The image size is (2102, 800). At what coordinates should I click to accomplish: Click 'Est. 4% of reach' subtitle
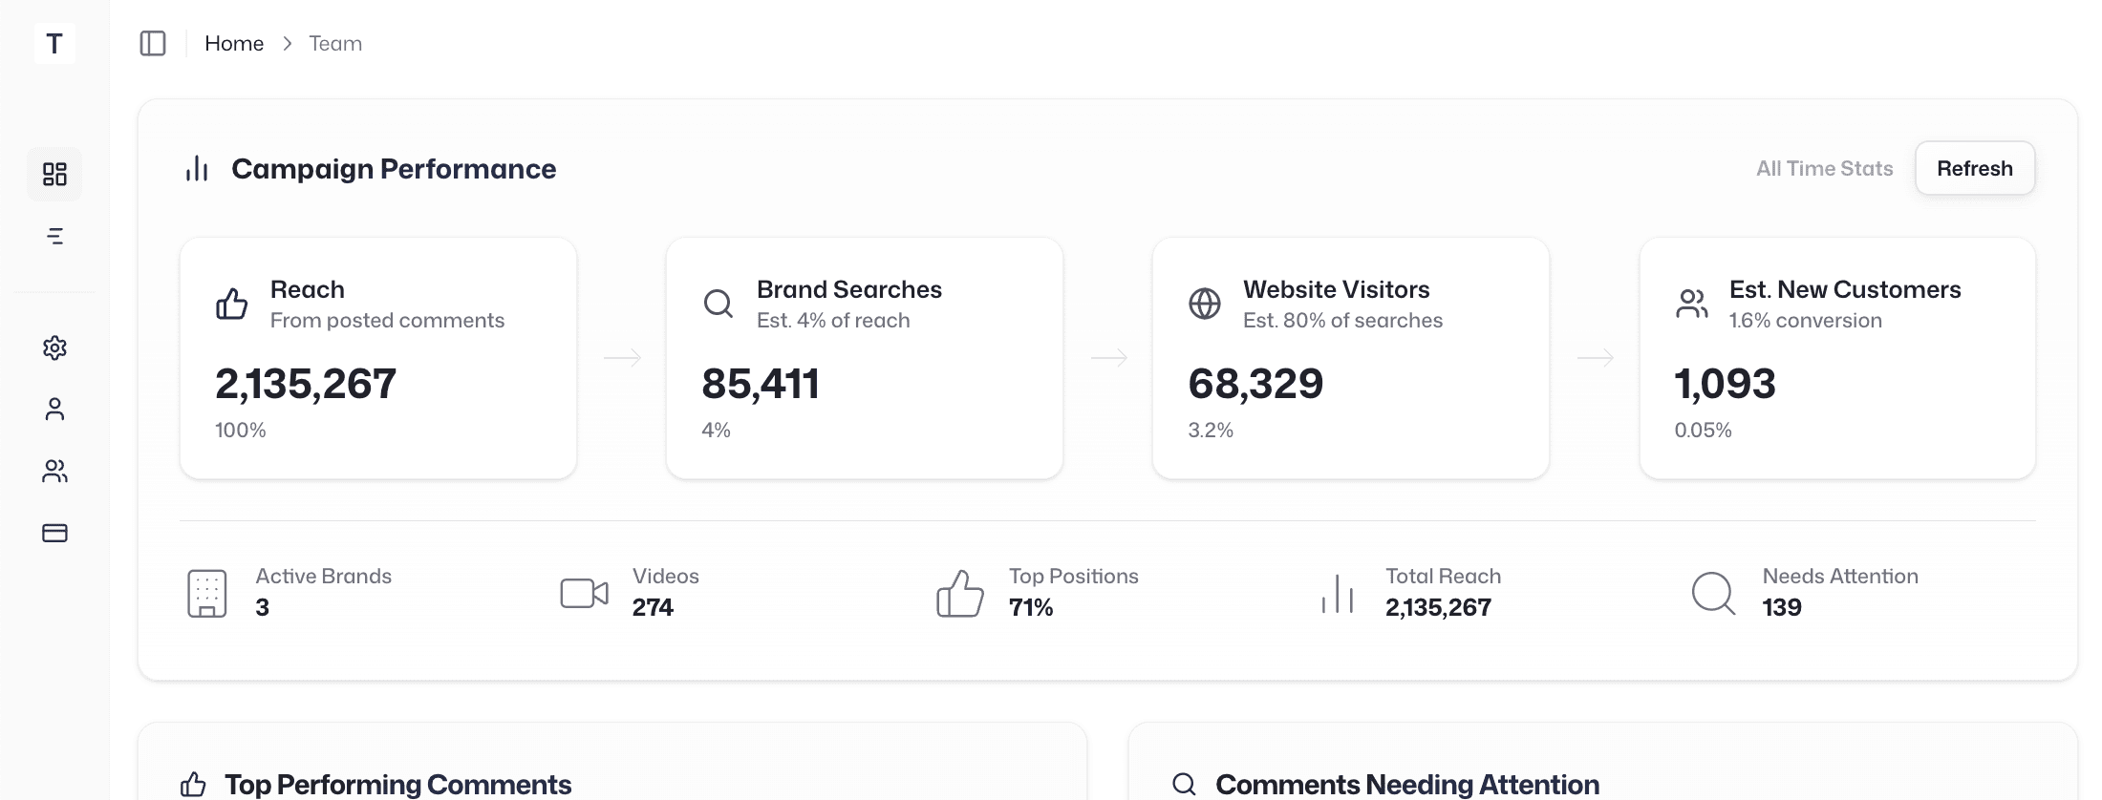833,321
